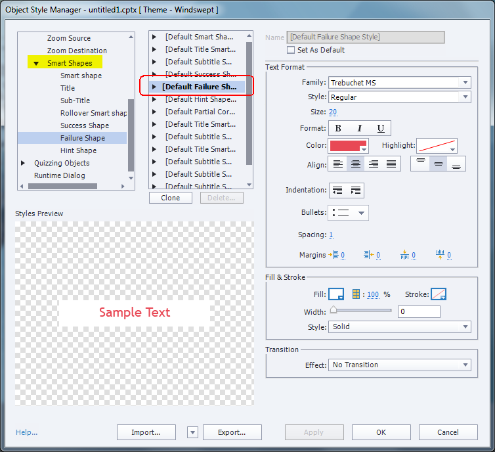
Task: Decrease text indentation
Action: point(337,191)
